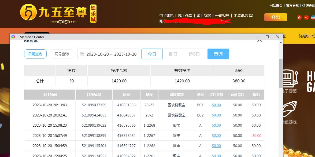The width and height of the screenshot is (315, 157).
Task: Click bet amount 50.00 for order 521099424655
Action: tap(216, 115)
